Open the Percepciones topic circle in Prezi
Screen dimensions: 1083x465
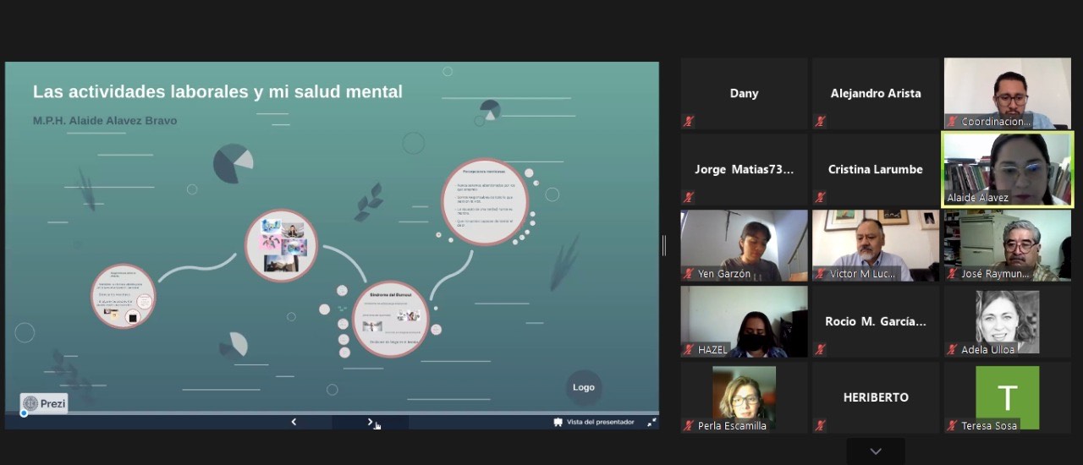click(x=485, y=201)
